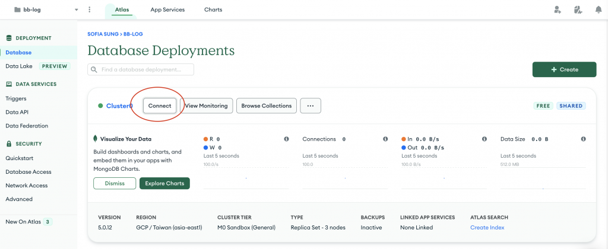Click the backups value Inactive
The width and height of the screenshot is (608, 249).
(371, 228)
